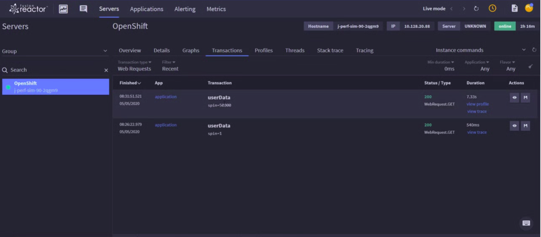This screenshot has width=541, height=237.
Task: Click the Duration column header
Action: [475, 83]
